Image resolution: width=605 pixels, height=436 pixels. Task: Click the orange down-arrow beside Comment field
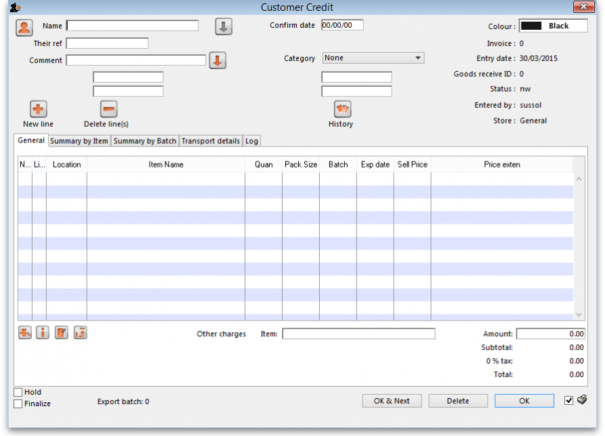click(217, 60)
